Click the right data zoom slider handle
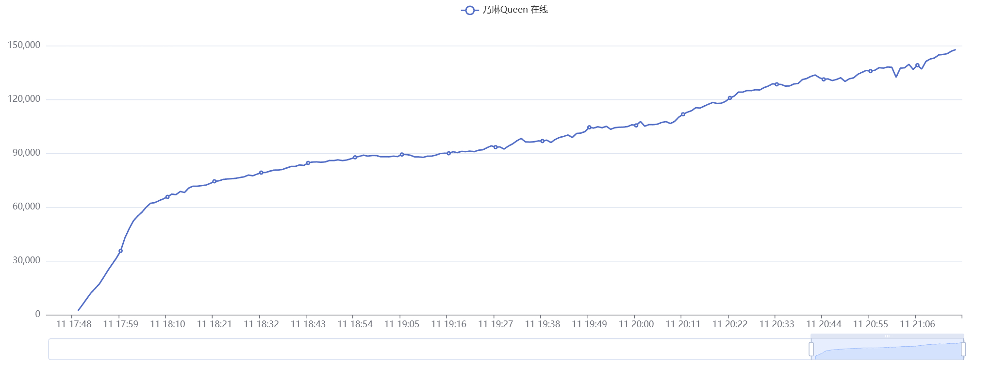991x368 pixels. [963, 349]
